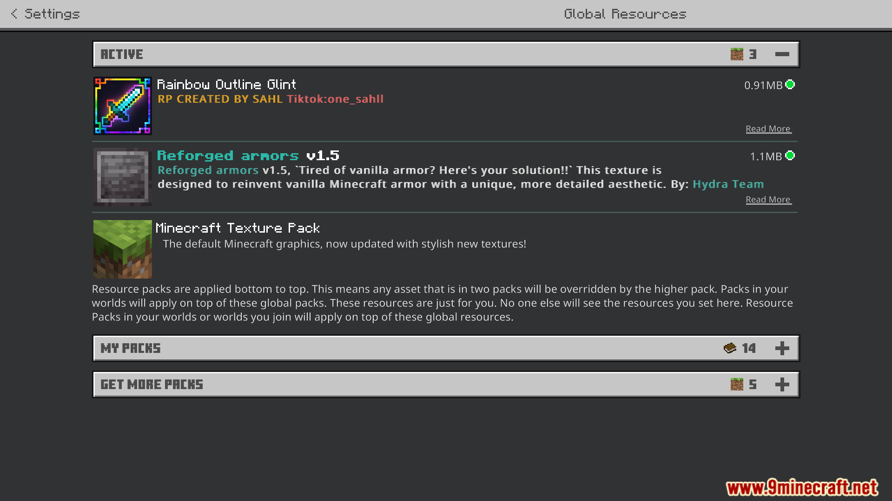892x501 pixels.
Task: Go back to Settings with the arrow
Action: pos(14,14)
